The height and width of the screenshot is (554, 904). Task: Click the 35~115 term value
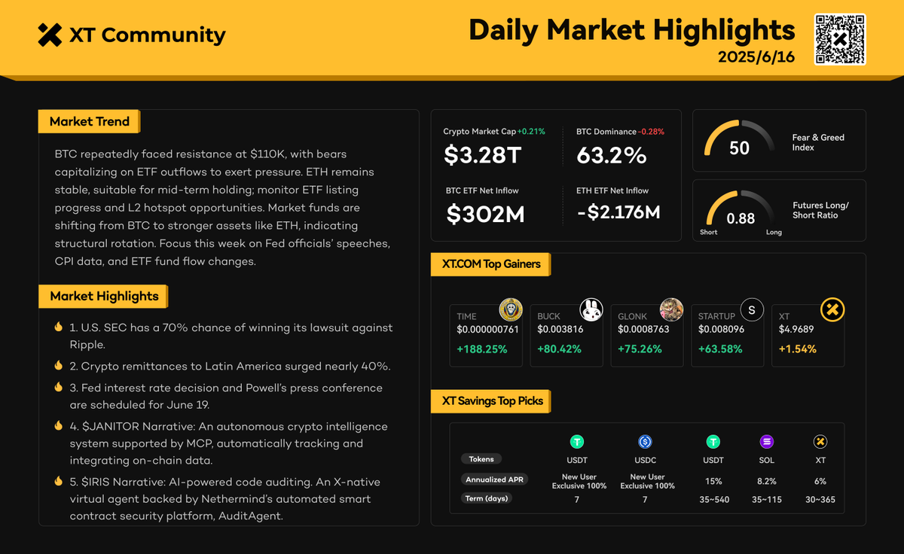click(x=767, y=499)
